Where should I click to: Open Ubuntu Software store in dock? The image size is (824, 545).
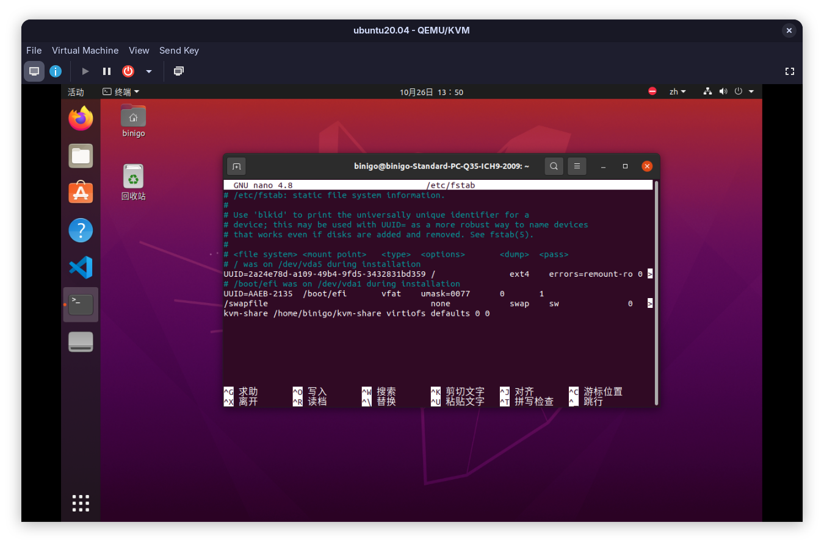click(81, 193)
